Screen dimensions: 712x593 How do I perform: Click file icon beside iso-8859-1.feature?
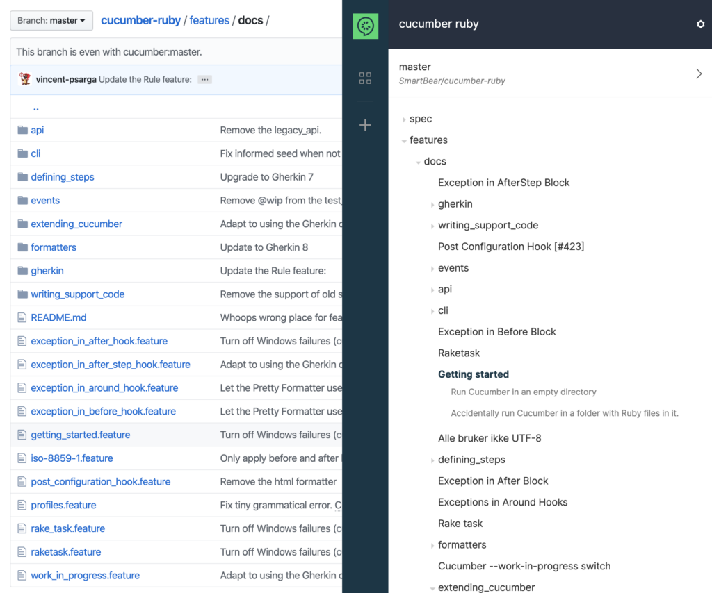(22, 458)
